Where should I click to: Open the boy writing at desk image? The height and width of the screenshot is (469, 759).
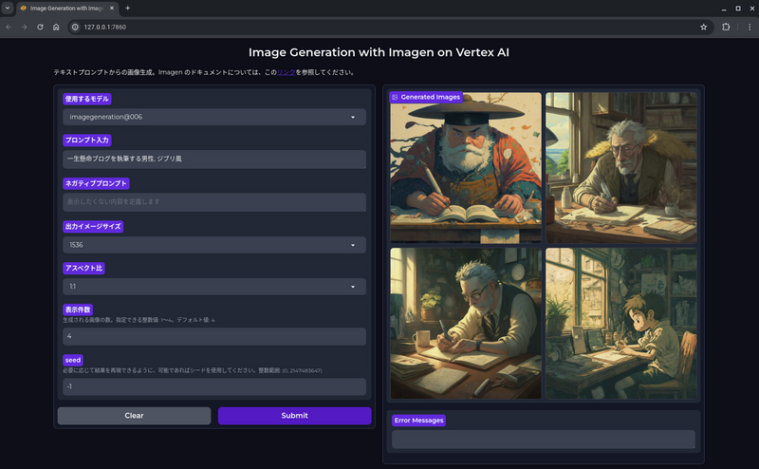tap(621, 324)
